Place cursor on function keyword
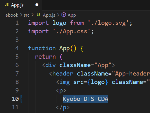This screenshot has width=150, height=113. pos(42,48)
